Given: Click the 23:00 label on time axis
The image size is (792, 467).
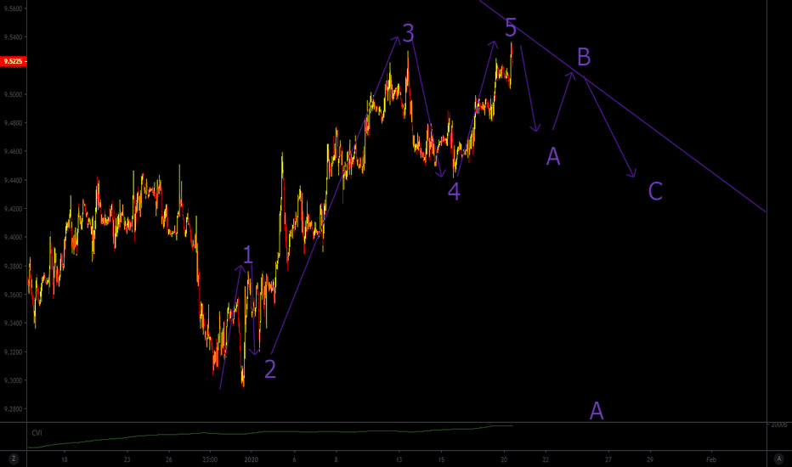Looking at the screenshot, I should pyautogui.click(x=210, y=459).
